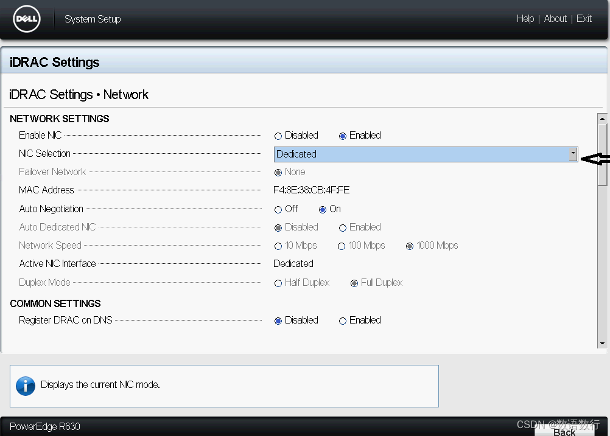Set Register DRAC on DNS to Enabled
Viewport: 610px width, 436px height.
(x=342, y=321)
